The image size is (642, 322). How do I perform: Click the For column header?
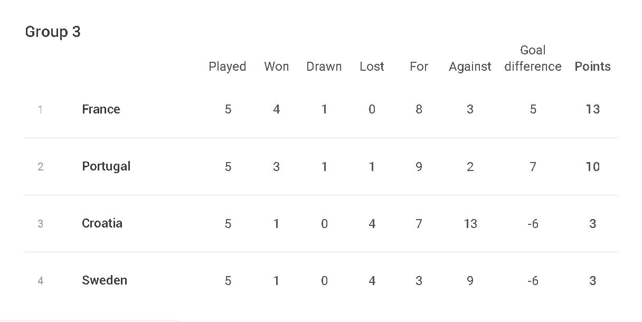(x=419, y=67)
